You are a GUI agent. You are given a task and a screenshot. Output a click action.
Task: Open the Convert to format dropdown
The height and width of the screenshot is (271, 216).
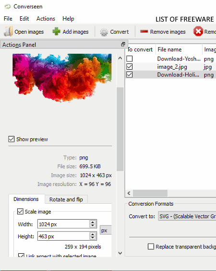pos(187,216)
